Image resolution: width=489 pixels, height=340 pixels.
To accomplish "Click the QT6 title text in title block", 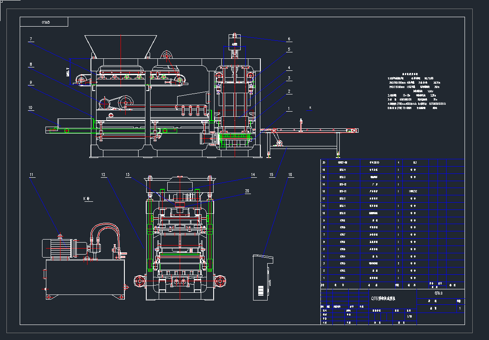I will [385, 298].
